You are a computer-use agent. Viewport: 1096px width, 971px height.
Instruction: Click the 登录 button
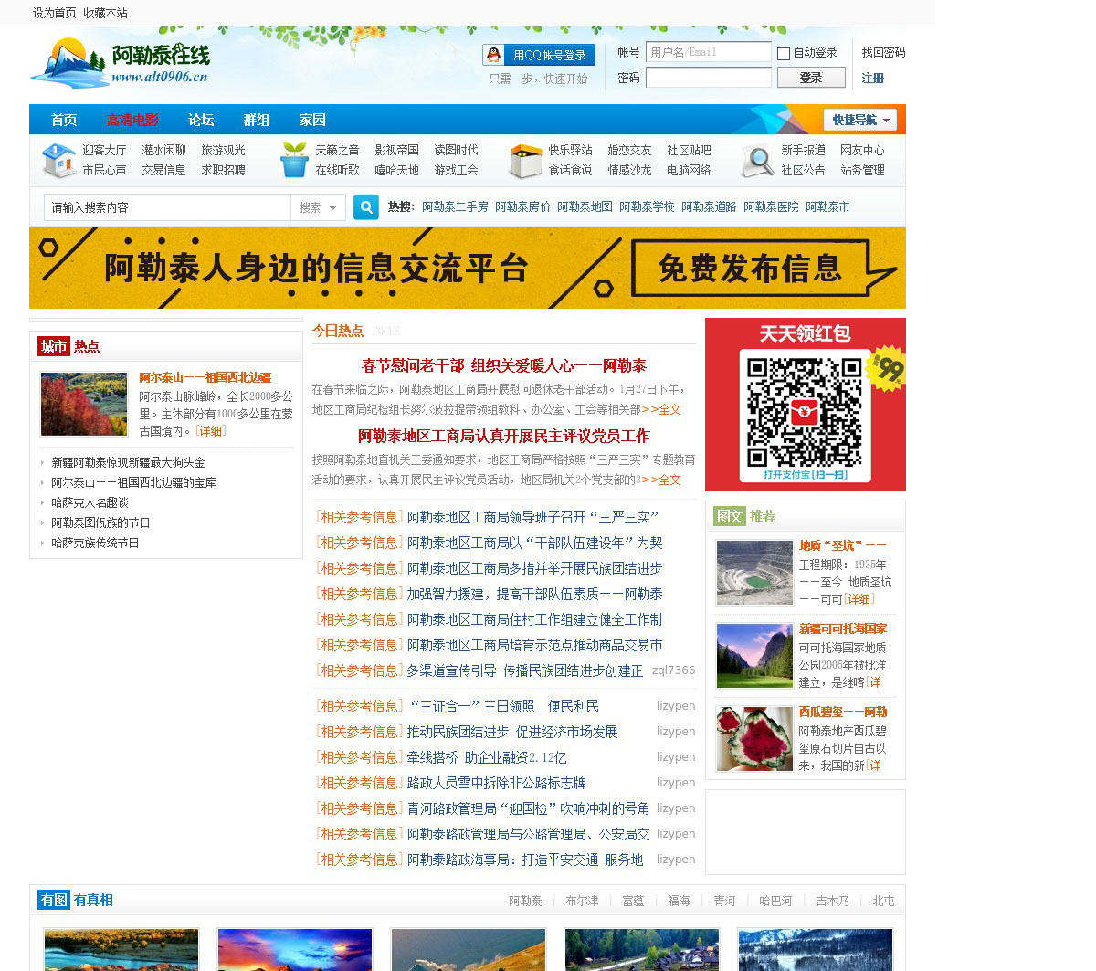[x=810, y=78]
